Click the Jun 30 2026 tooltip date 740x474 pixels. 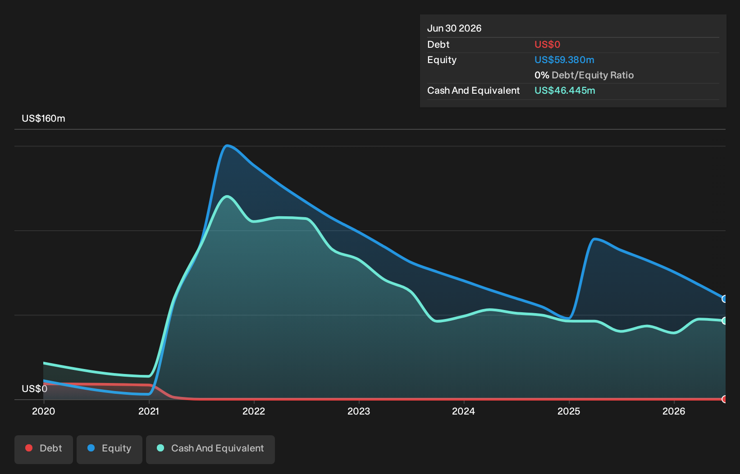pos(454,28)
